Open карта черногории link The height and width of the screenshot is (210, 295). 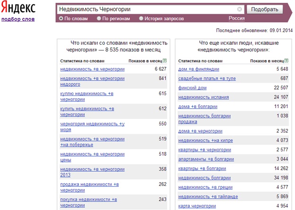197,206
